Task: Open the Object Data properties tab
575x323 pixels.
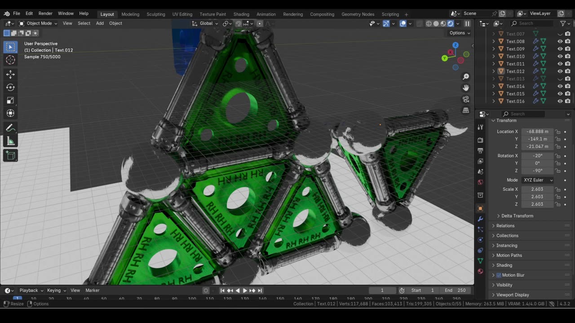Action: 480,261
